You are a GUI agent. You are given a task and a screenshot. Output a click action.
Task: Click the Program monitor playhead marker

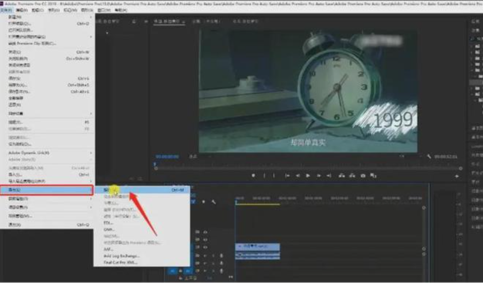tap(155, 164)
